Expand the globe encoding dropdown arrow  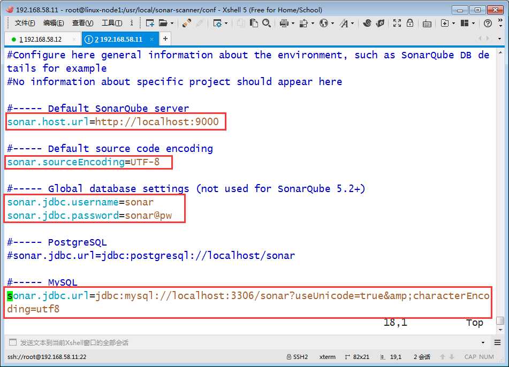(x=332, y=24)
